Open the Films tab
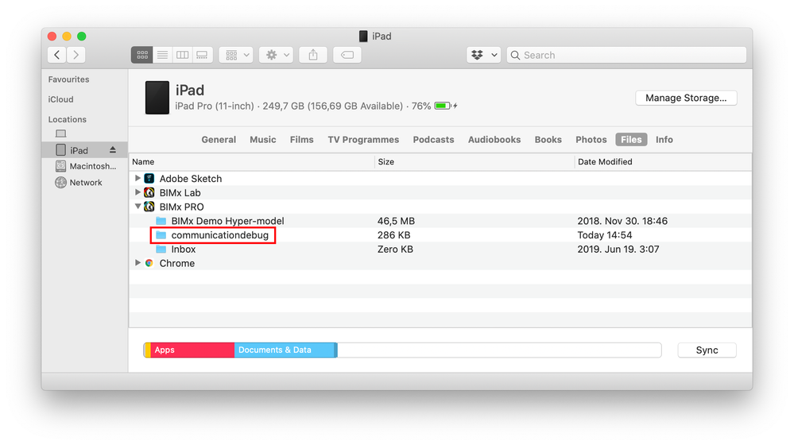The image size is (794, 445). (302, 140)
